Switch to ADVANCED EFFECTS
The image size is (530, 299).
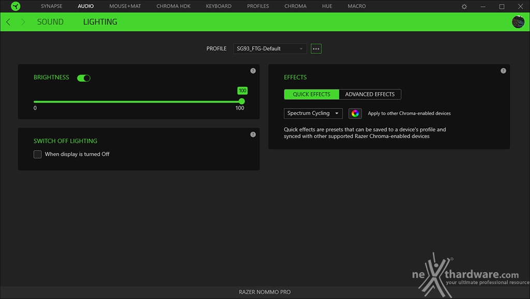[370, 94]
